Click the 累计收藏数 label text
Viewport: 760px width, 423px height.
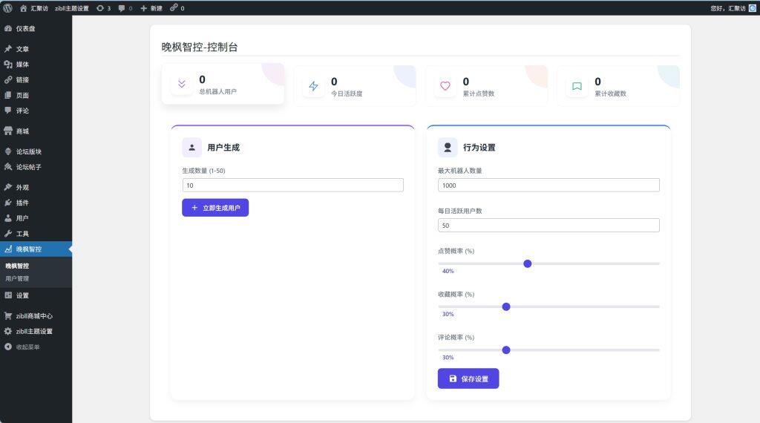click(610, 94)
